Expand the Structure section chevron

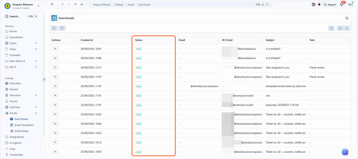tap(36, 95)
